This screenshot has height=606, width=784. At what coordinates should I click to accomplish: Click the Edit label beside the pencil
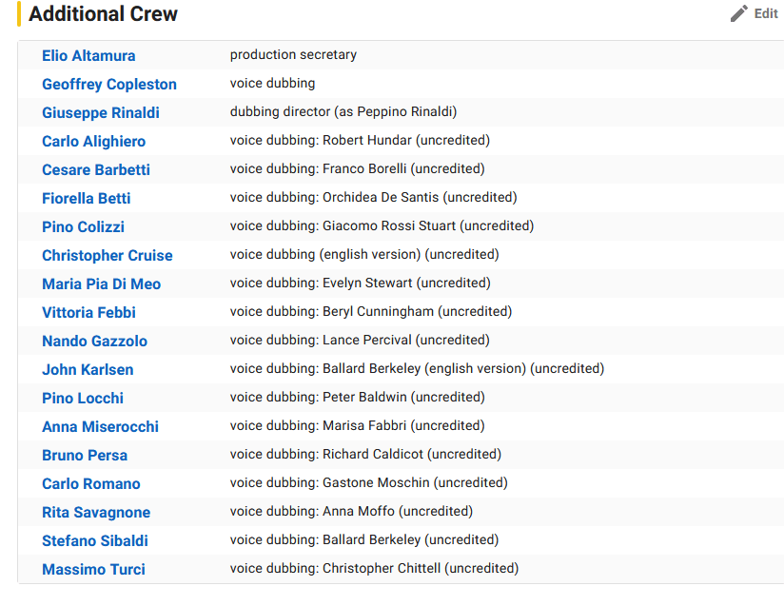(x=766, y=13)
